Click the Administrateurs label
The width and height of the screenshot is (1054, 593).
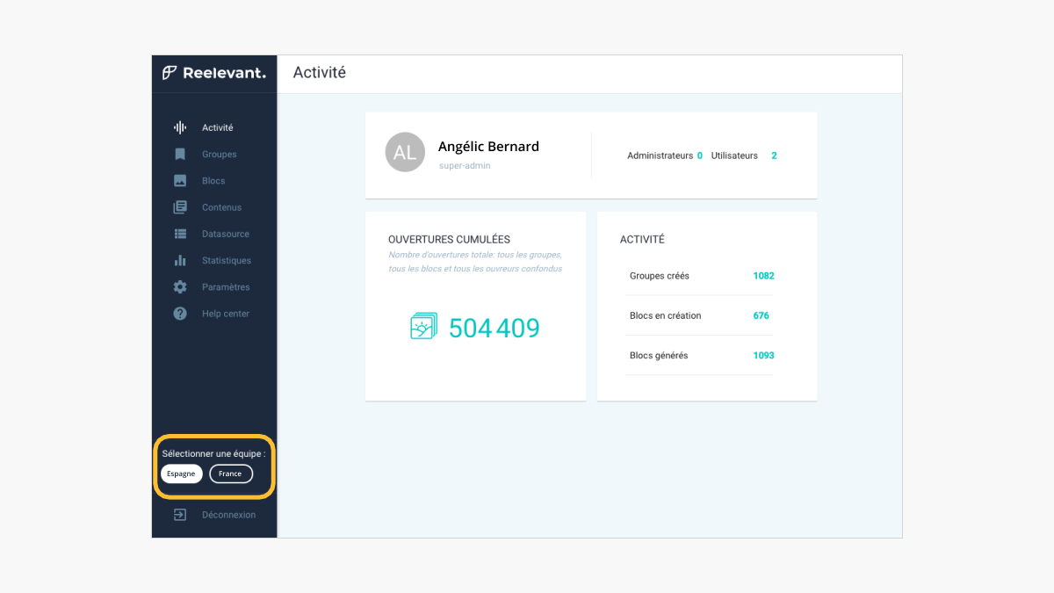coord(660,155)
